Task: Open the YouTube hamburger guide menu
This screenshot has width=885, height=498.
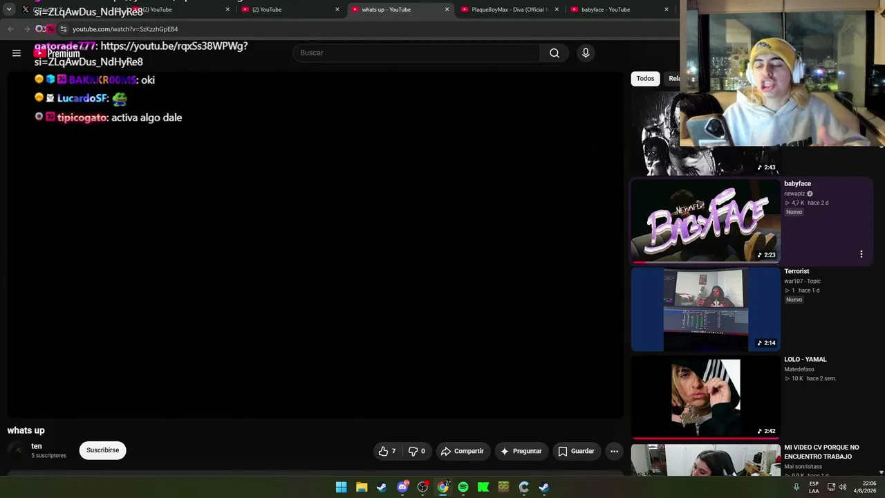Action: coord(17,53)
